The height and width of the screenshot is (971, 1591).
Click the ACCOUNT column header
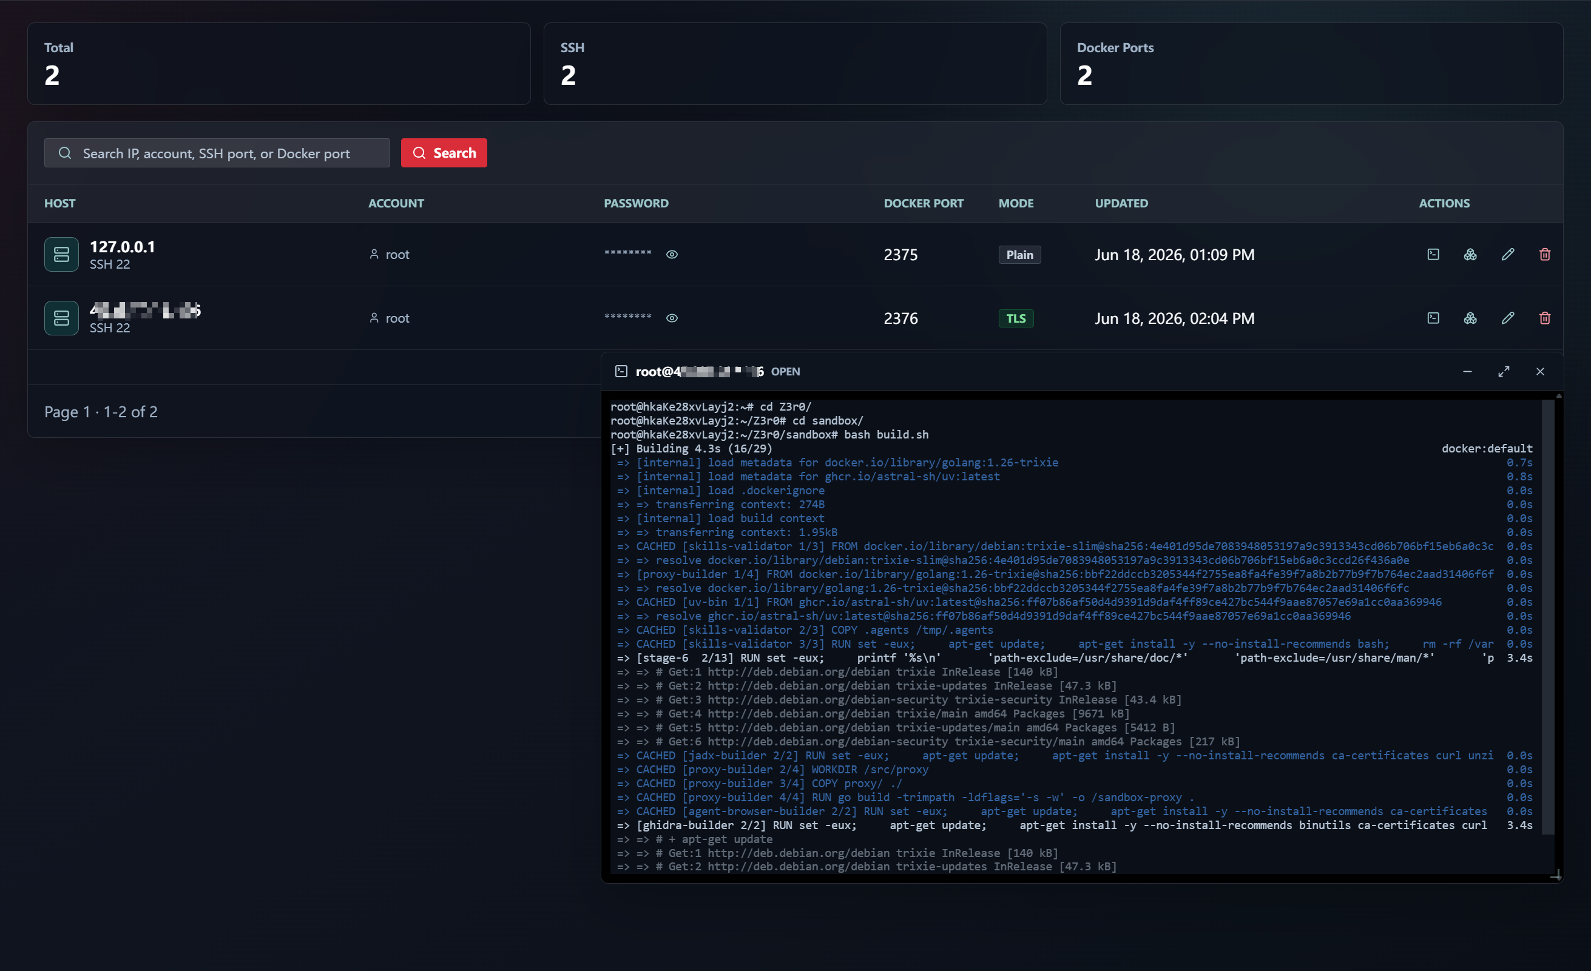coord(396,203)
